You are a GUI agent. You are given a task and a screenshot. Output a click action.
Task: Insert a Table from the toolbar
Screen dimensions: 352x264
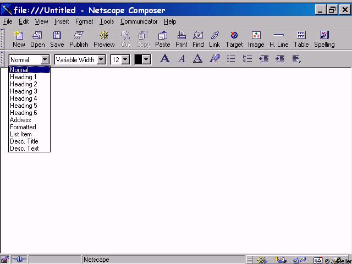[x=301, y=39]
